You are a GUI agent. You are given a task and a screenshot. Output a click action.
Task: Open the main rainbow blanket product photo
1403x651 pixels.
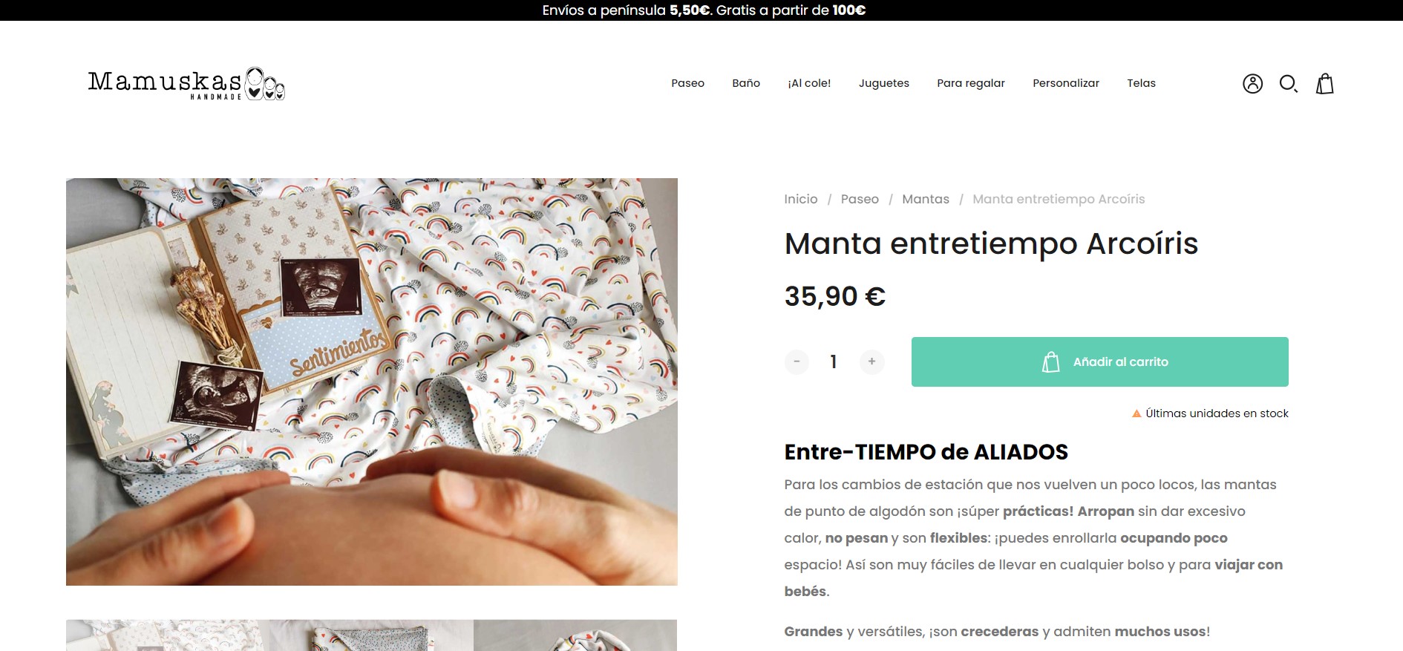click(x=372, y=382)
